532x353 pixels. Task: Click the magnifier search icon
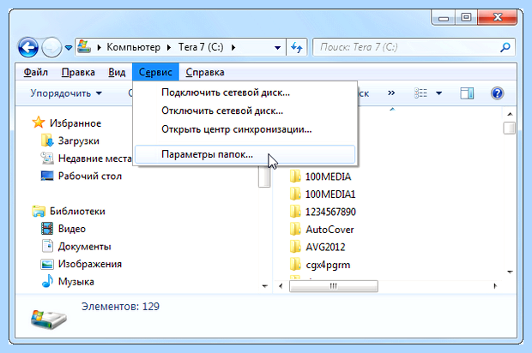(505, 47)
